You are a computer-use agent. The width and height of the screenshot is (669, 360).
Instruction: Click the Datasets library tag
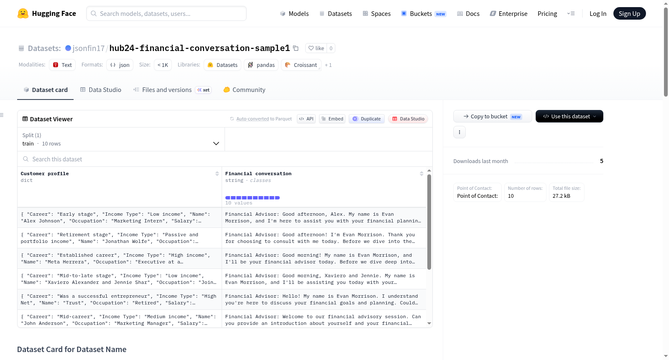coord(222,65)
